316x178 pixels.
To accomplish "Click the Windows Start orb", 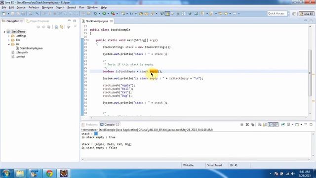I will pos(6,174).
